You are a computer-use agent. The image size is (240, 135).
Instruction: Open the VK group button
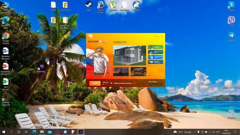pyautogui.click(x=156, y=62)
